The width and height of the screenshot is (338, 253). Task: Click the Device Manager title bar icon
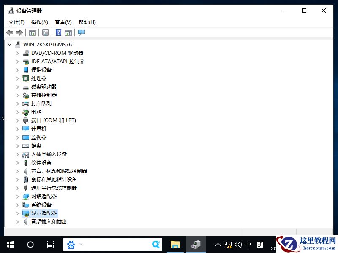click(10, 11)
